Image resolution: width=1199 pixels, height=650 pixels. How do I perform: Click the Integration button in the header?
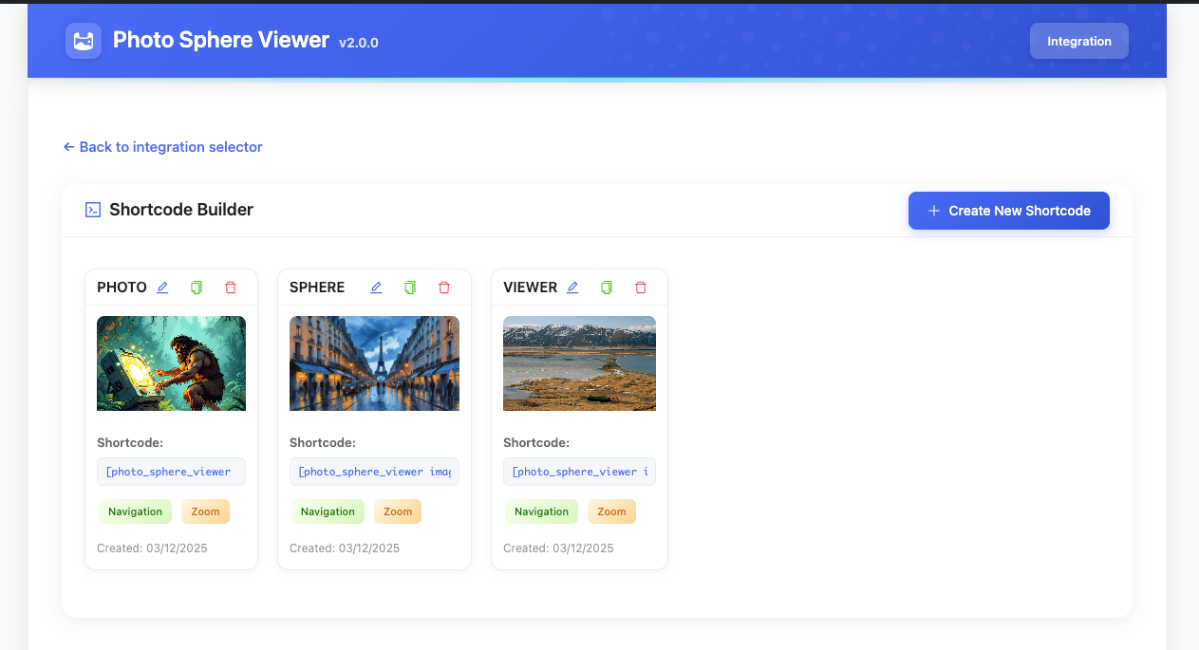(1078, 41)
